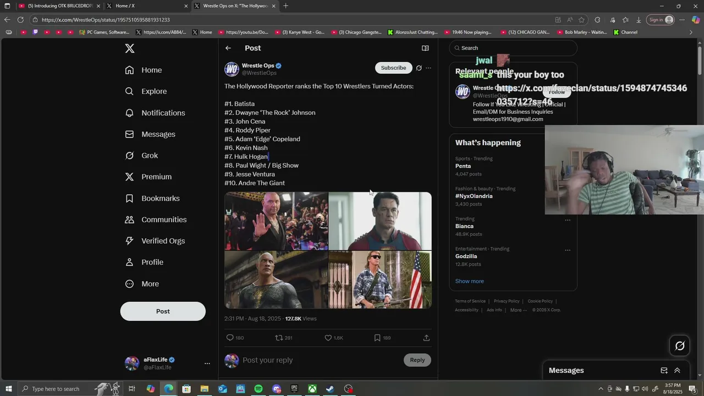The height and width of the screenshot is (396, 704).
Task: Open Communities in the sidebar
Action: coord(156,219)
